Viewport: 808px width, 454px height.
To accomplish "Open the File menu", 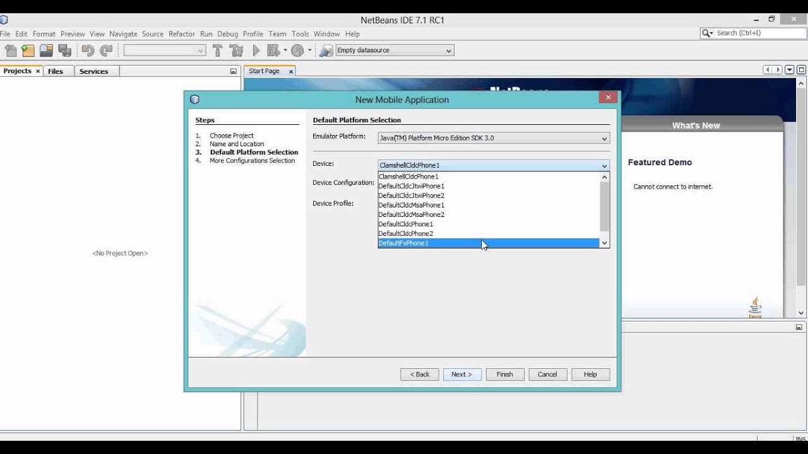I will [5, 34].
